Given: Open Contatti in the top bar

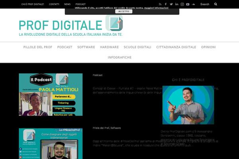Looking at the screenshot, I should pyautogui.click(x=54, y=4).
